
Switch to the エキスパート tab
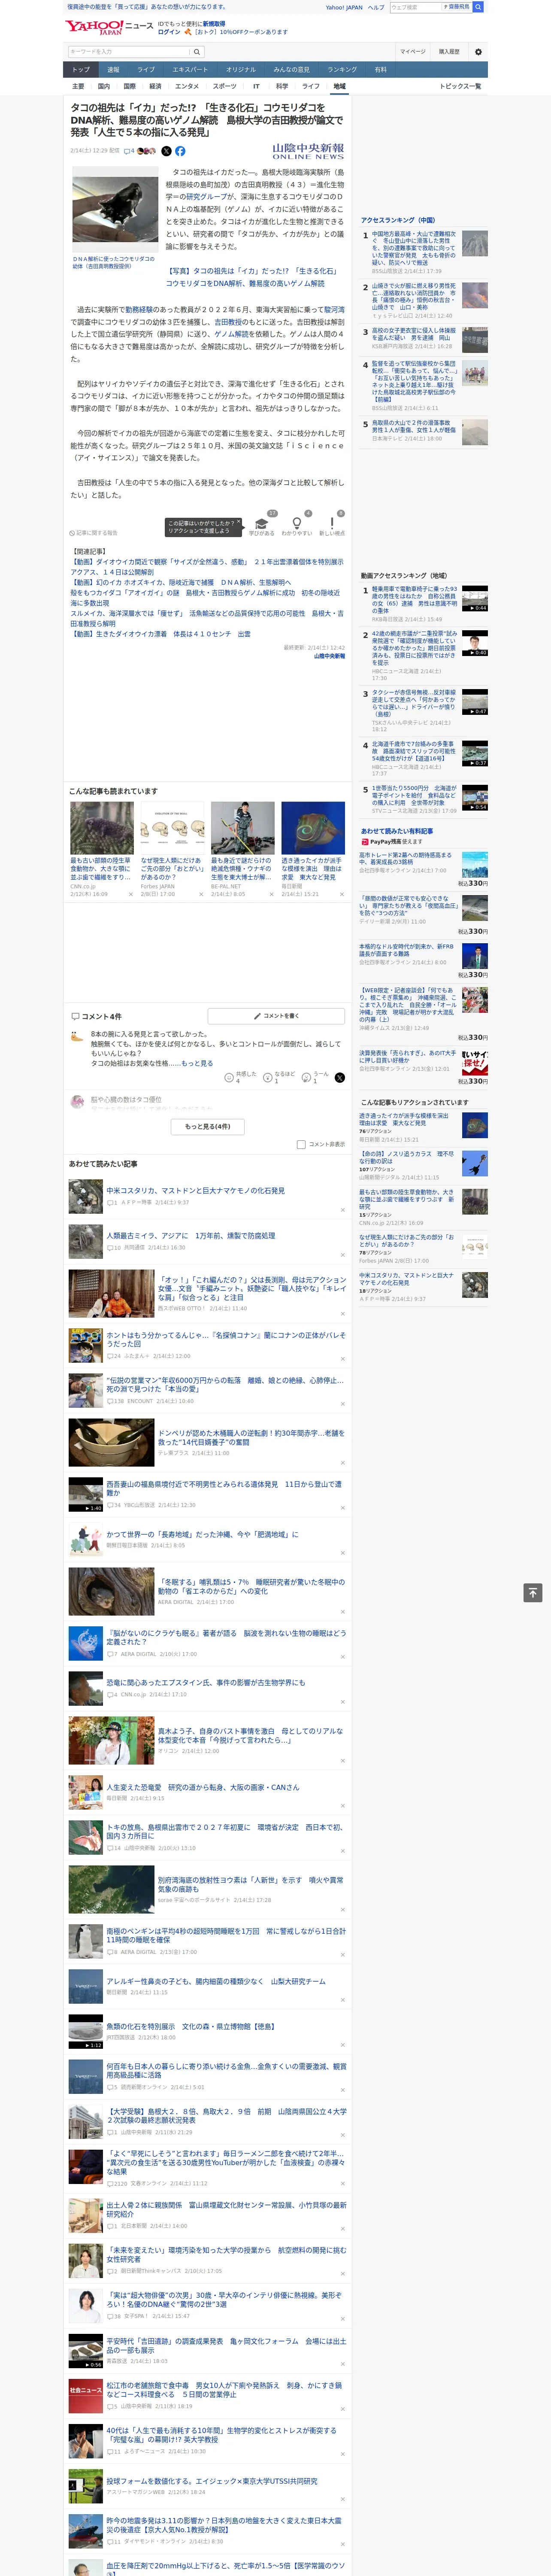[x=190, y=69]
